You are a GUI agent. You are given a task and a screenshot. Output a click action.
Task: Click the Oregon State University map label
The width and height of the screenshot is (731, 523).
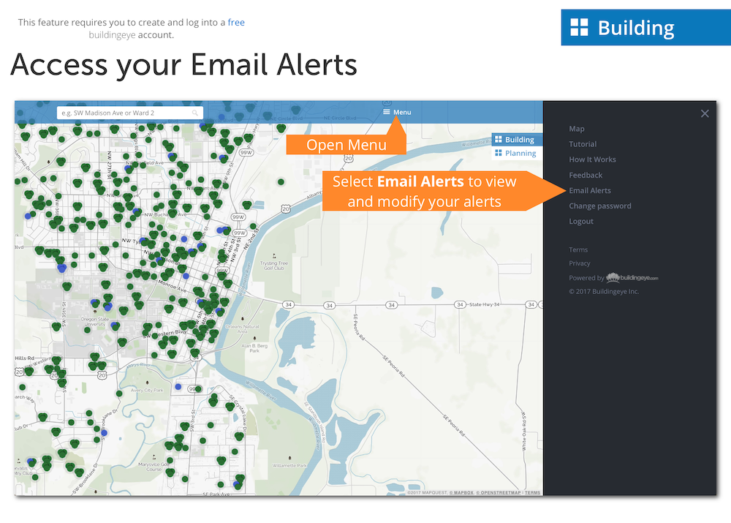(95, 321)
